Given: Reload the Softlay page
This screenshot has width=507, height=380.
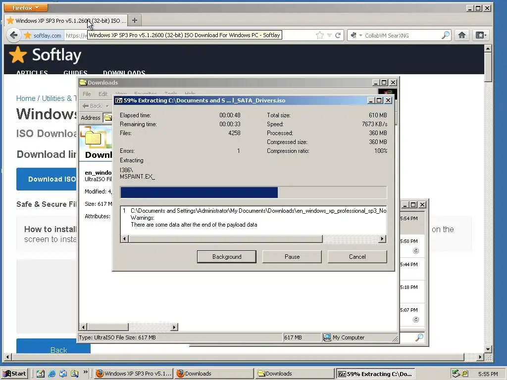Looking at the screenshot, I should [338, 35].
